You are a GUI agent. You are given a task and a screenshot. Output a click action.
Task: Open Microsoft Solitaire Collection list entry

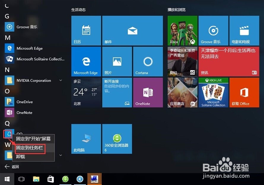[34, 59]
